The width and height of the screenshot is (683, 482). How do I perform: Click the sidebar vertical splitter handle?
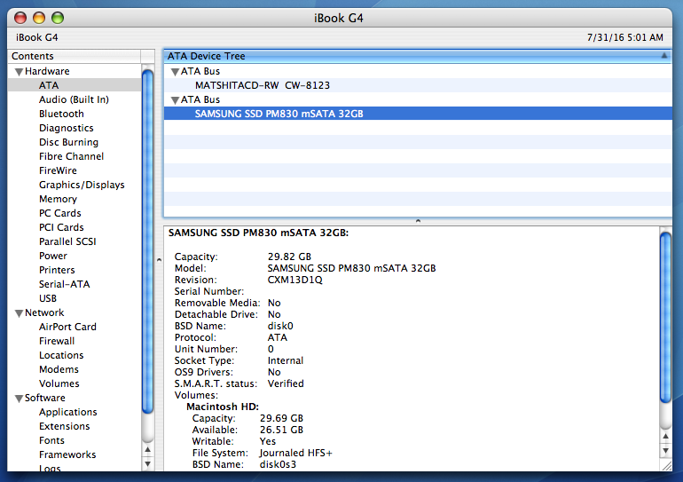pos(159,260)
